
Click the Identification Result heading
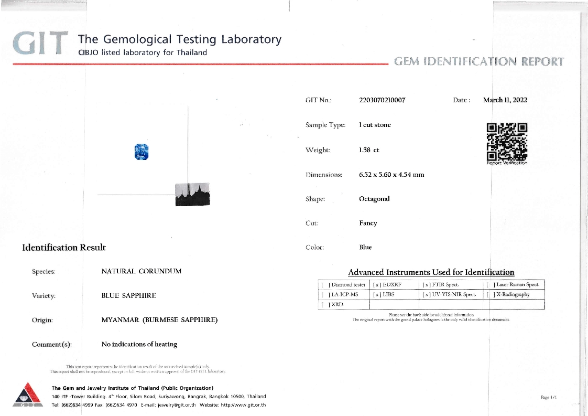pyautogui.click(x=64, y=247)
